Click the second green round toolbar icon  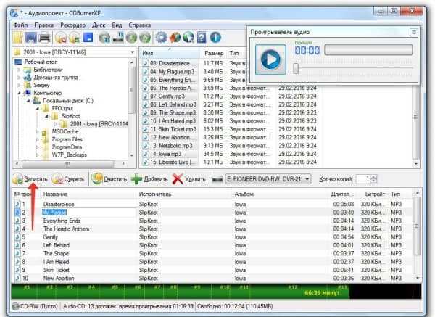(145, 37)
